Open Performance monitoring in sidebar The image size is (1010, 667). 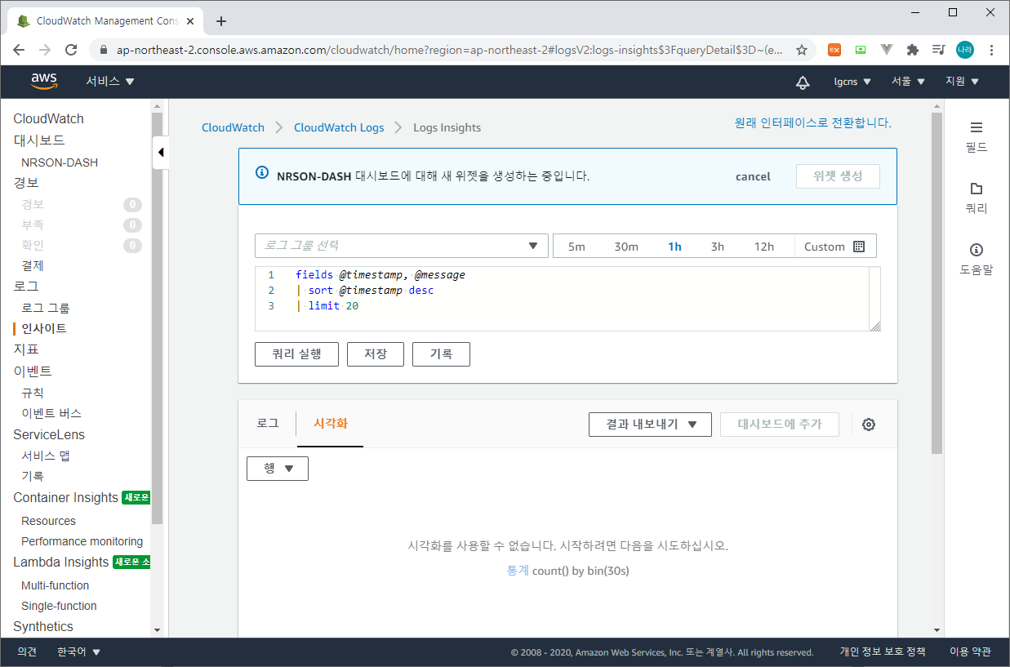click(82, 541)
